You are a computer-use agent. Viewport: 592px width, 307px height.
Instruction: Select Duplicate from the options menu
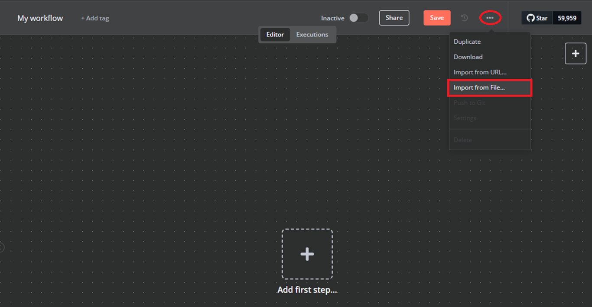point(467,42)
